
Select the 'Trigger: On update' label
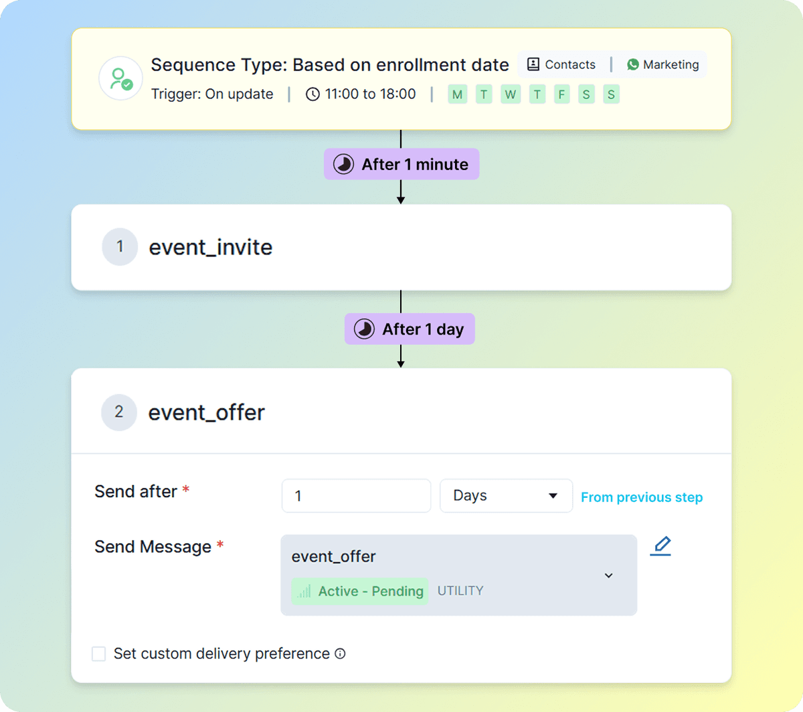click(211, 94)
